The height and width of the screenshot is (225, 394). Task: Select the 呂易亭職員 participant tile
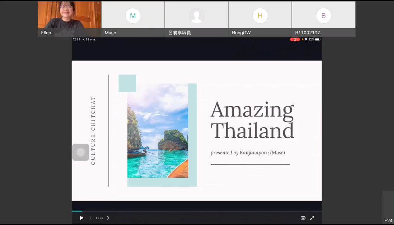click(x=197, y=19)
